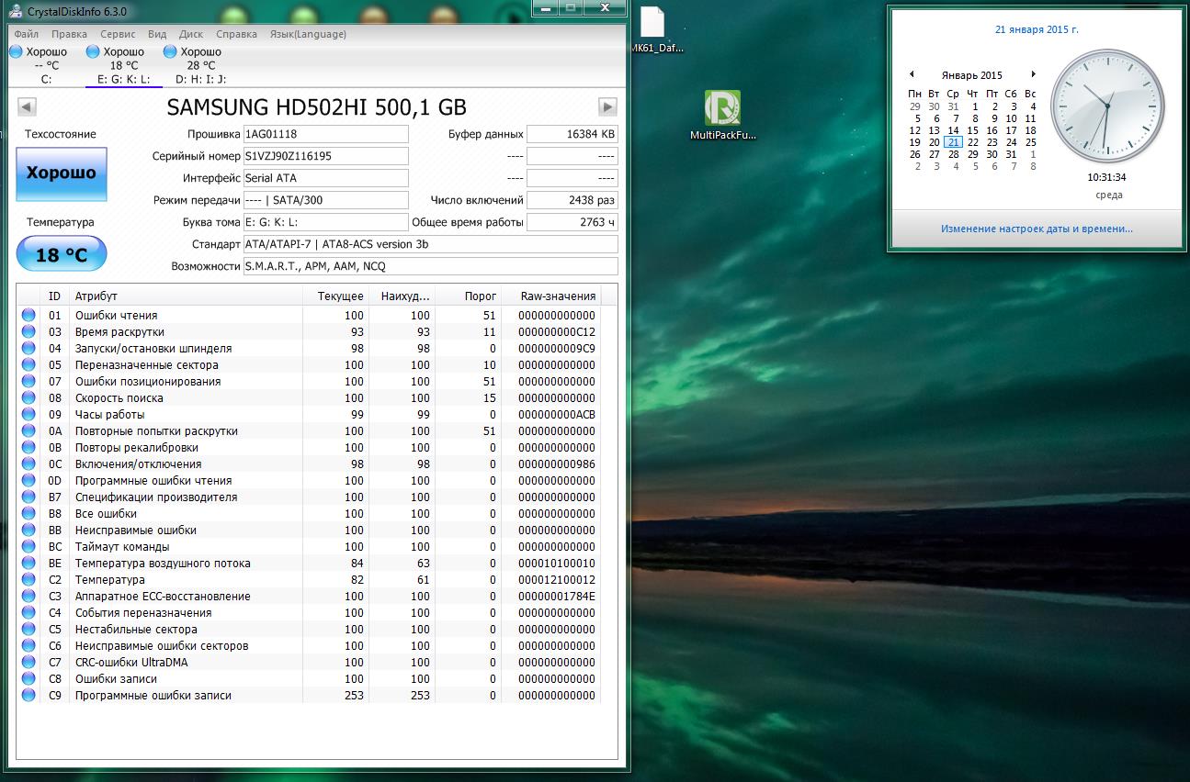This screenshot has height=782, width=1190.
Task: Open the Сервис menu
Action: 118,34
